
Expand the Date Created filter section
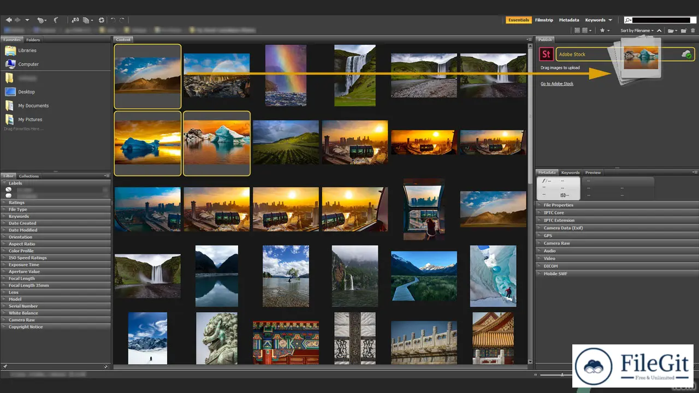(4, 223)
